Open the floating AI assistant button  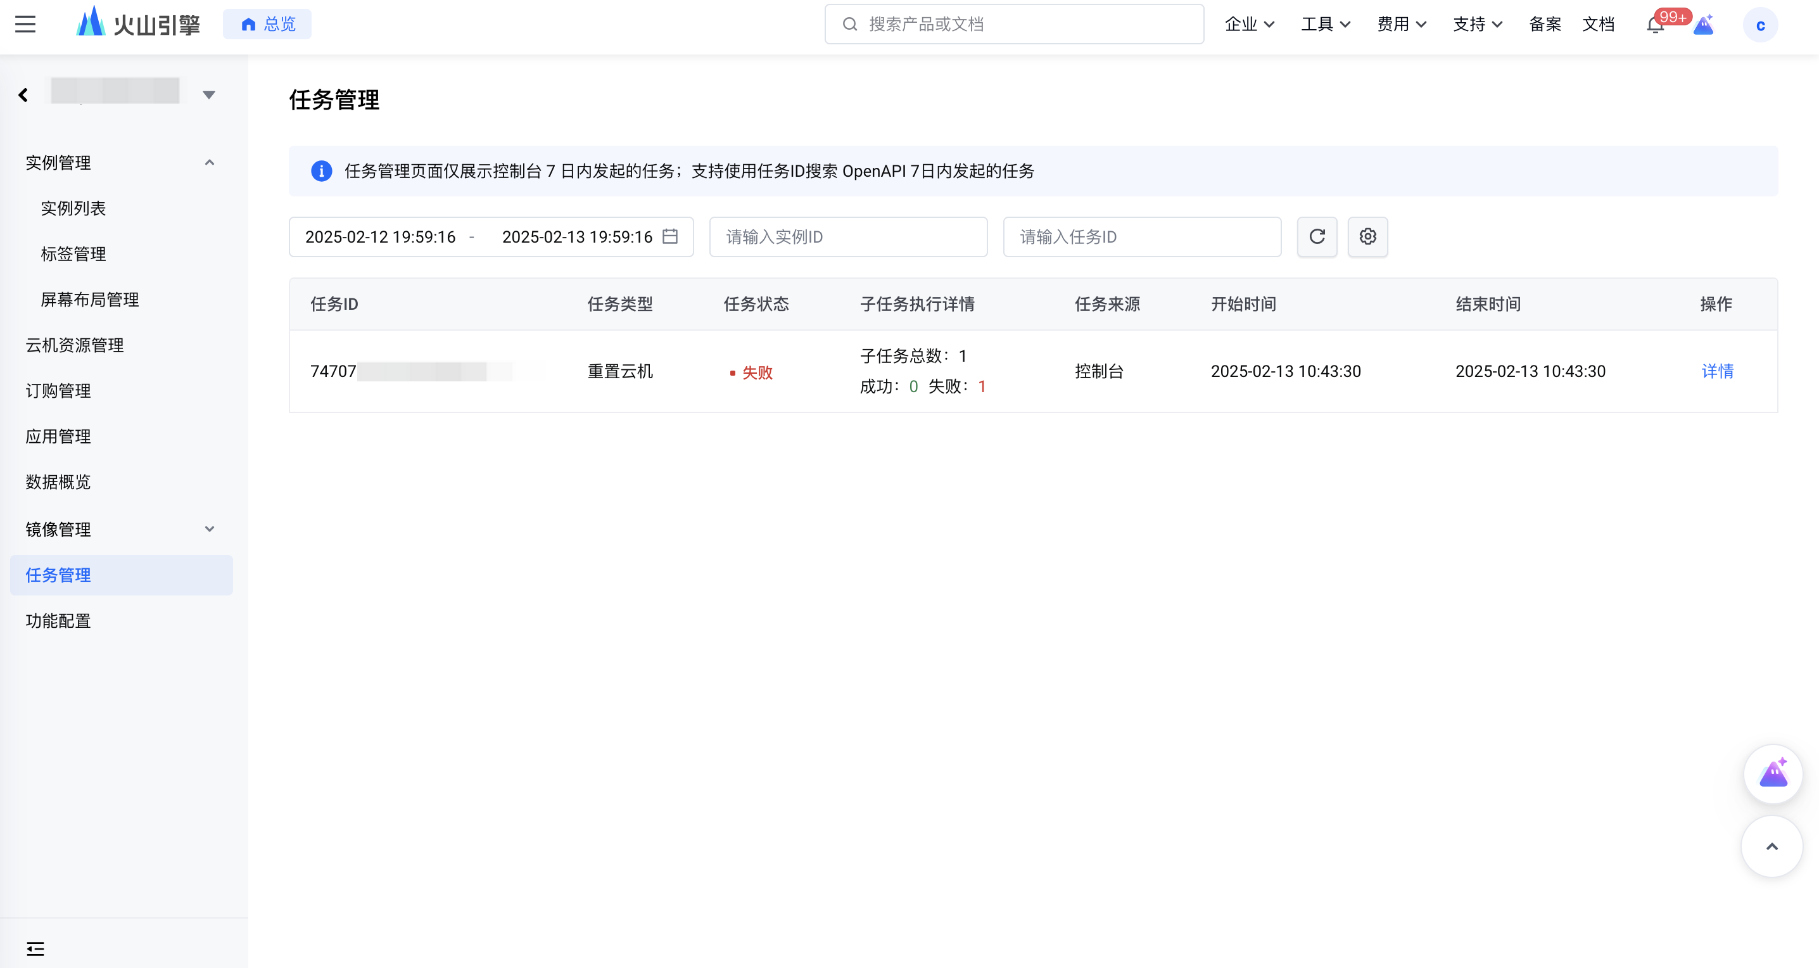coord(1772,775)
